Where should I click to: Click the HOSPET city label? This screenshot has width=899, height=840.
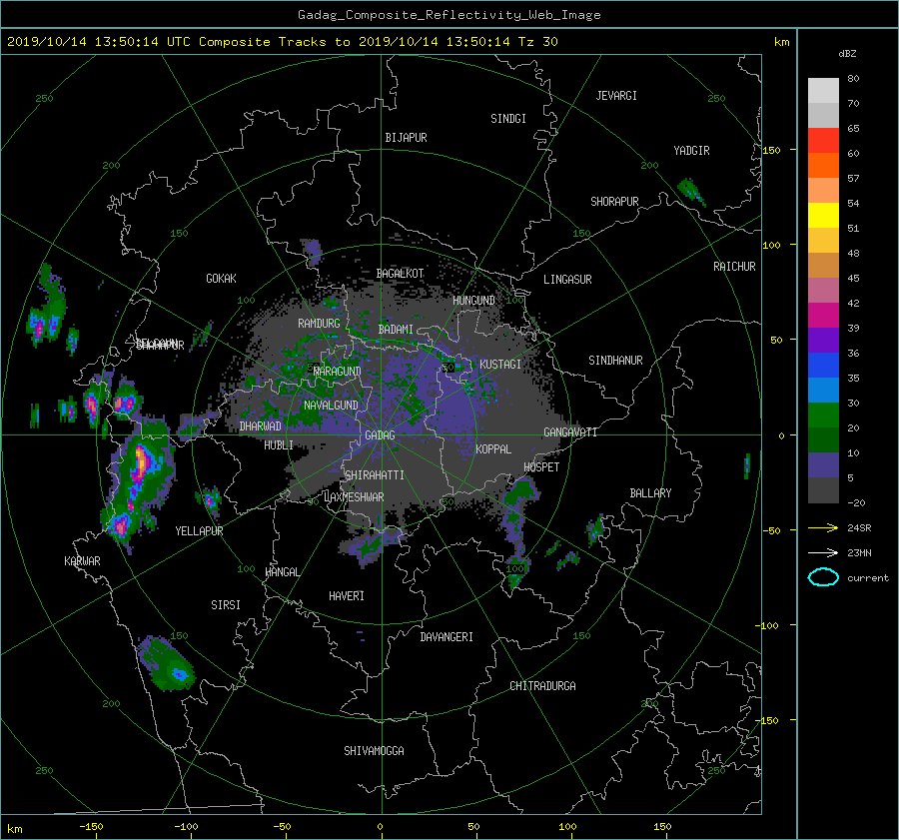(x=541, y=467)
